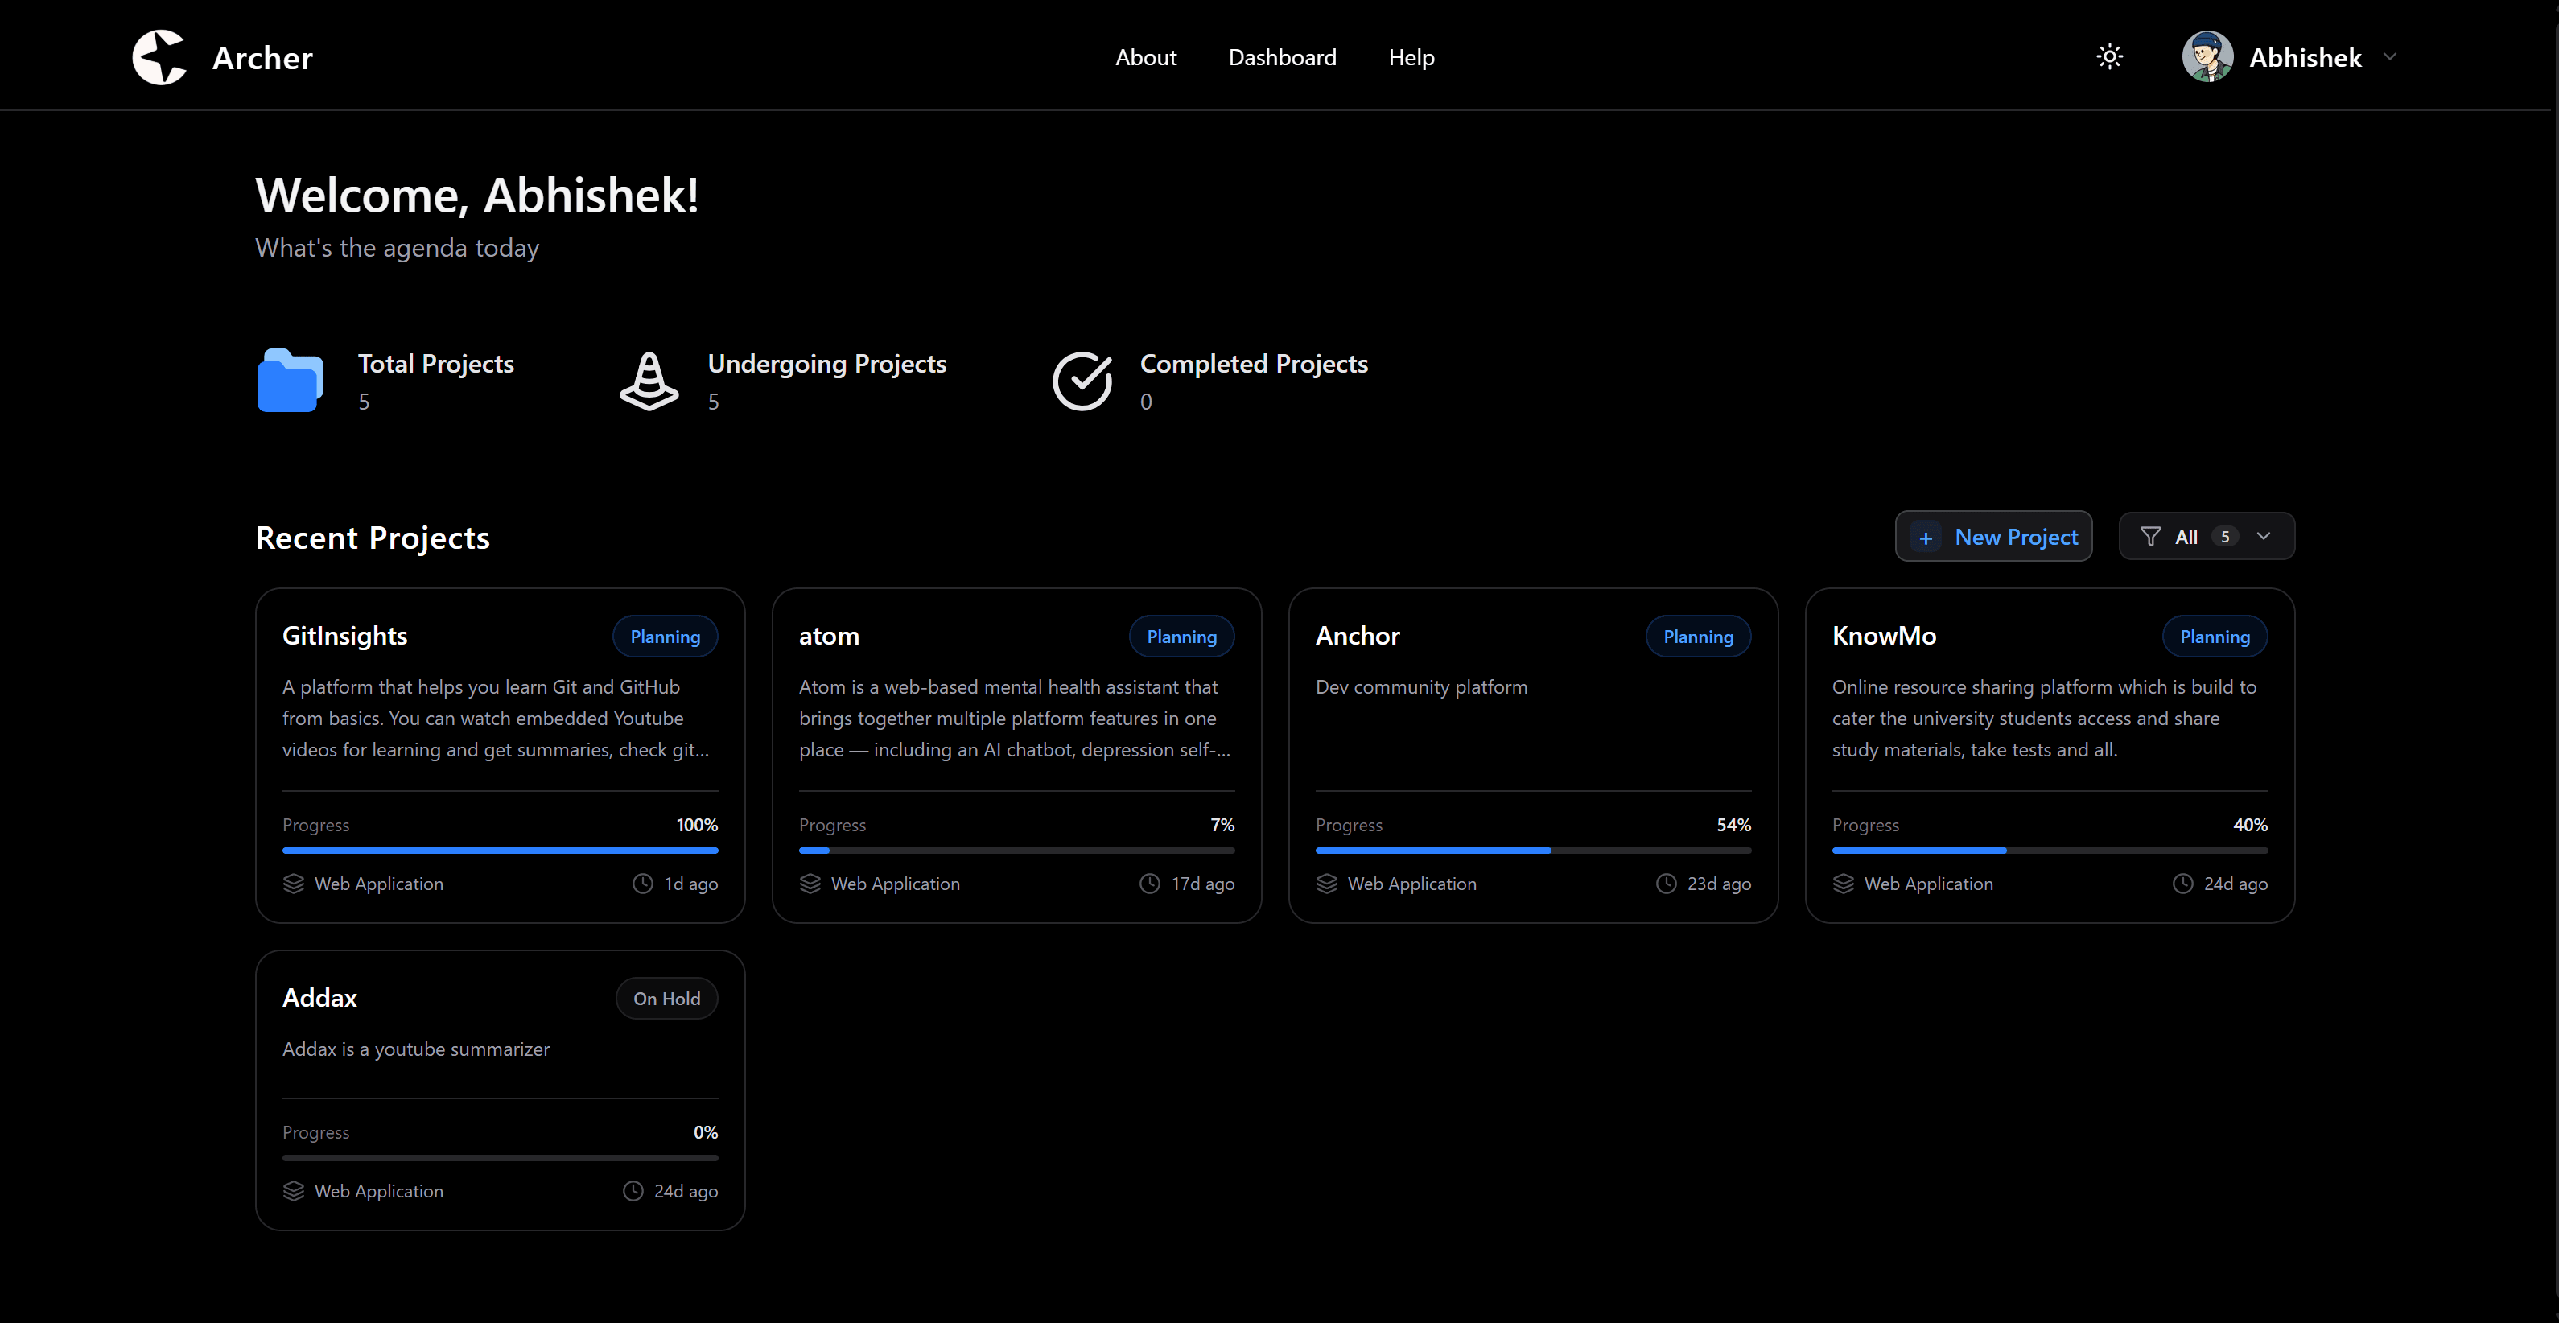Click the Undergoing Projects cone icon
Screen dimensions: 2559x1323
[x=649, y=381]
